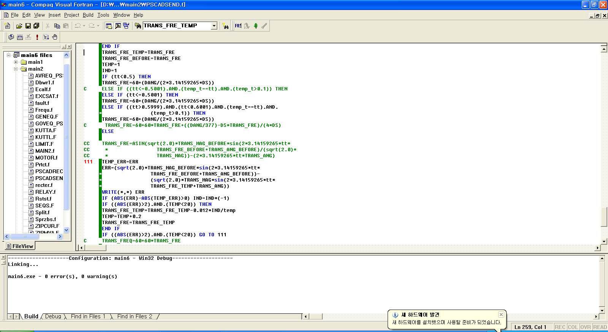Open the Help menu
Image resolution: width=608 pixels, height=332 pixels.
click(x=138, y=15)
